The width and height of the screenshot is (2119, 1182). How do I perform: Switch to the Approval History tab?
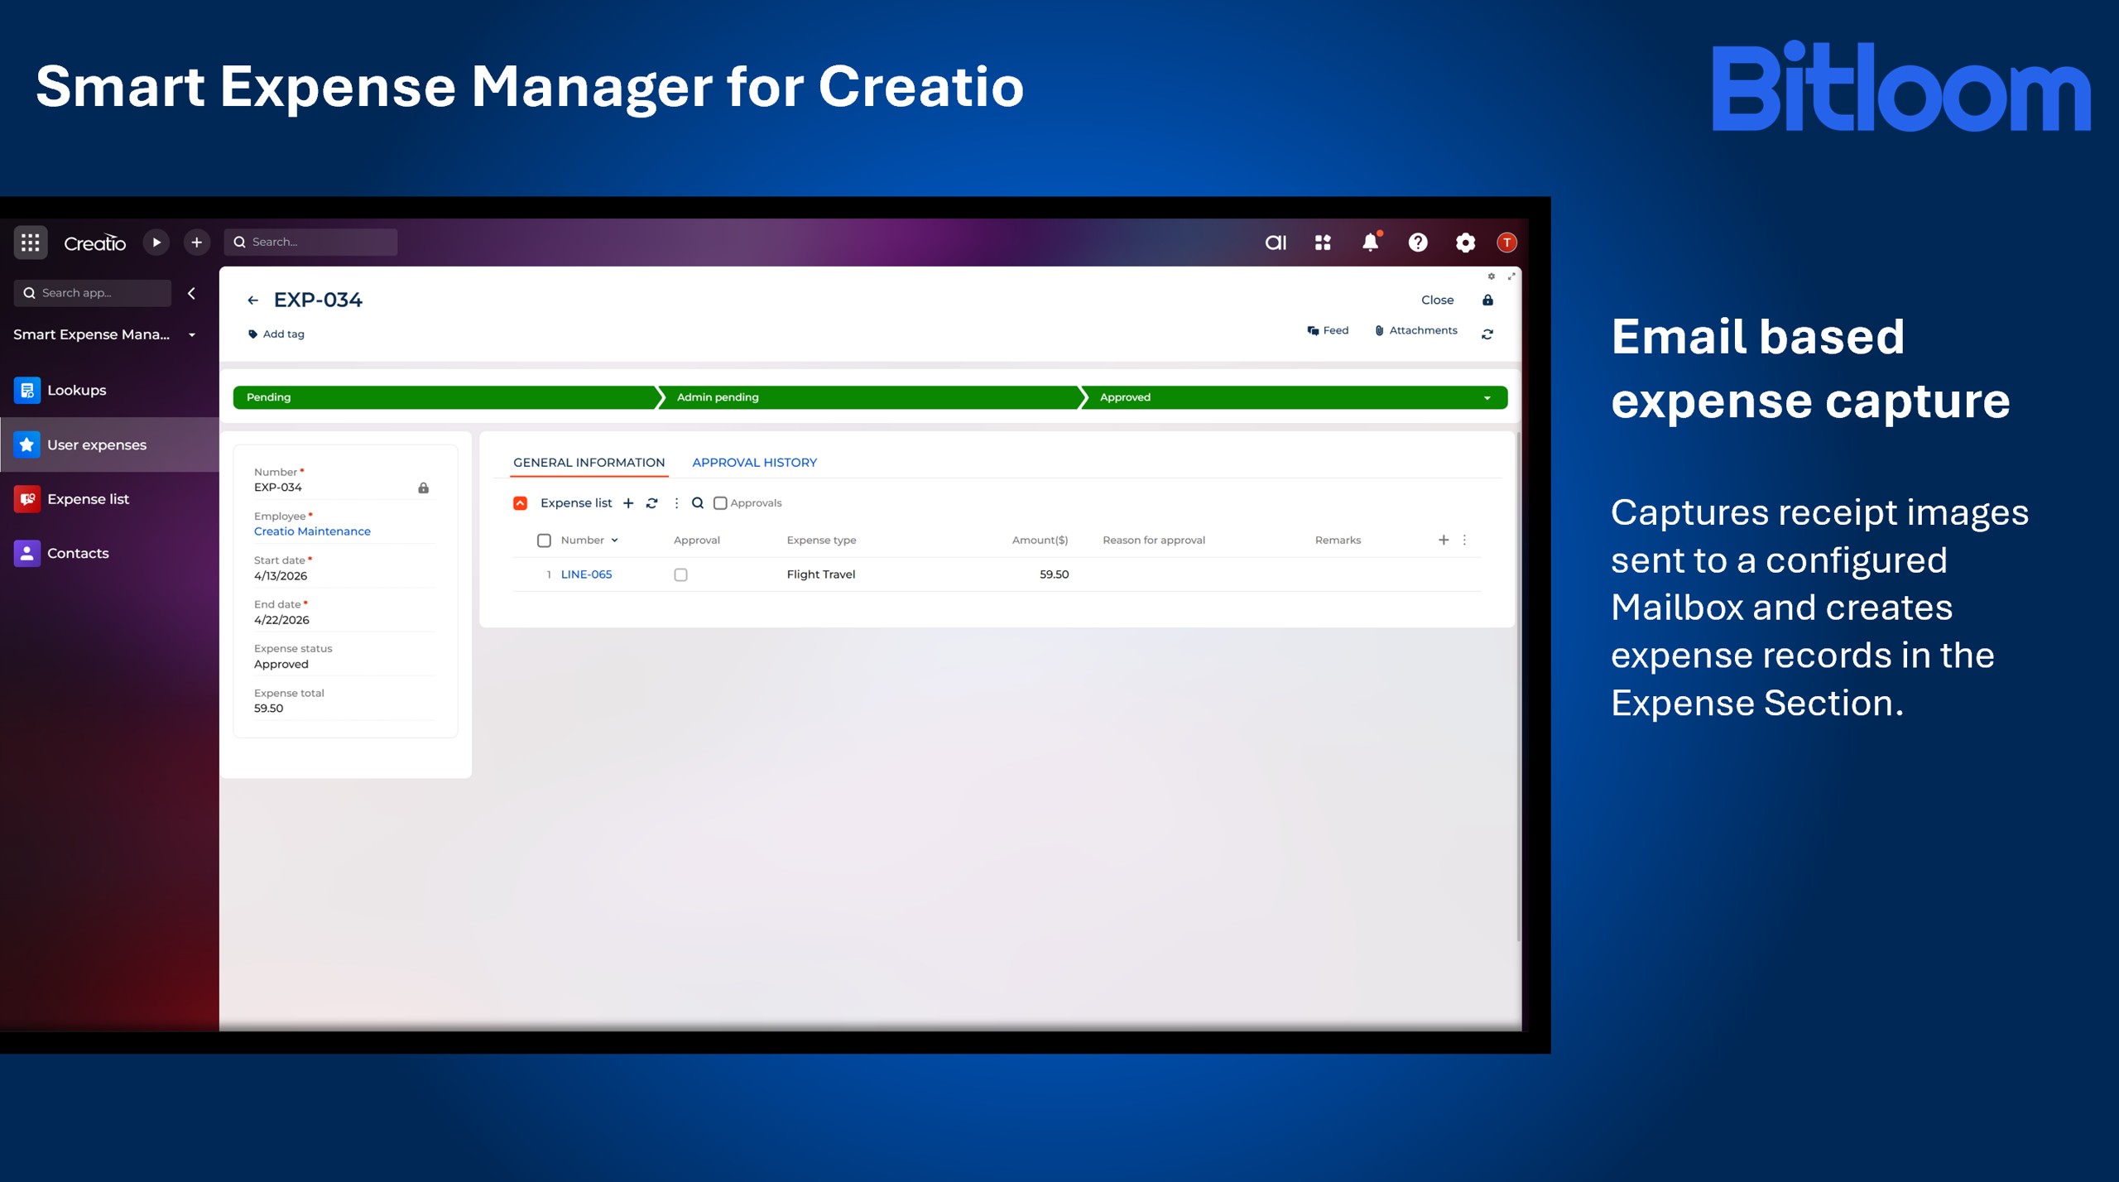pyautogui.click(x=754, y=463)
